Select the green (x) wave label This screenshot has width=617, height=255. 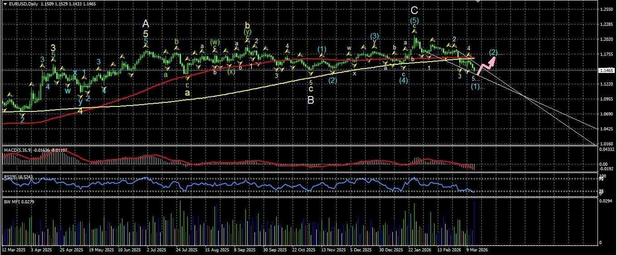[231, 72]
